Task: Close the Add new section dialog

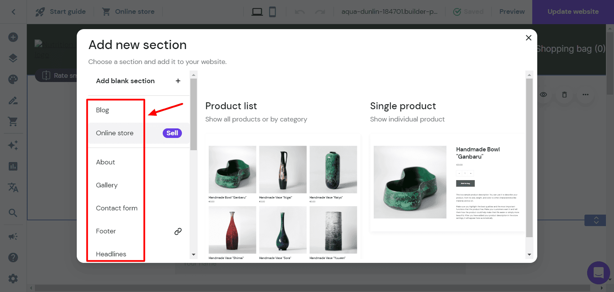Action: tap(528, 38)
